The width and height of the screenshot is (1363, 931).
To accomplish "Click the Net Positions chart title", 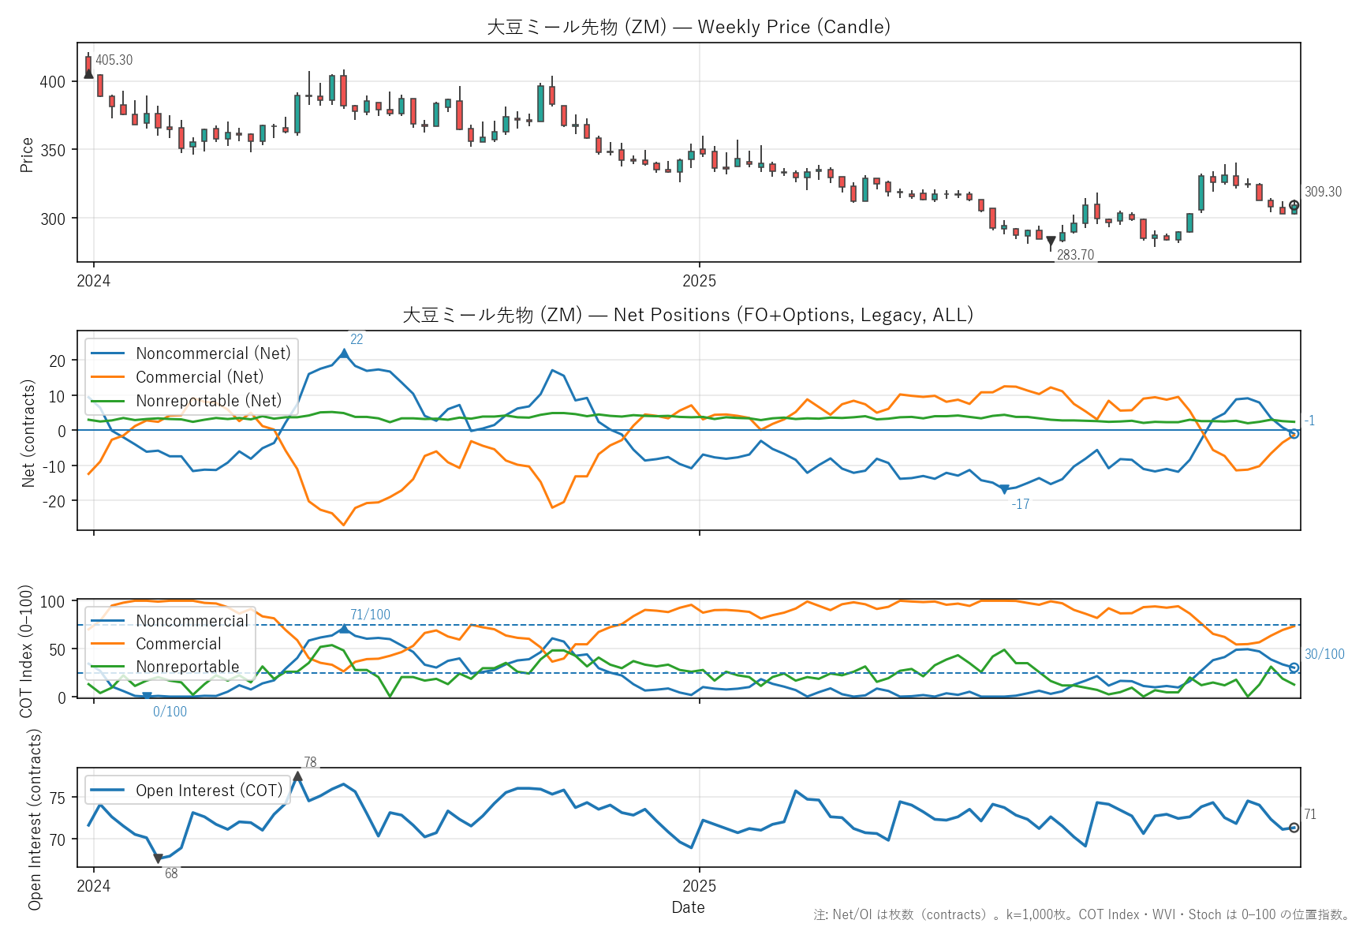I will [688, 316].
